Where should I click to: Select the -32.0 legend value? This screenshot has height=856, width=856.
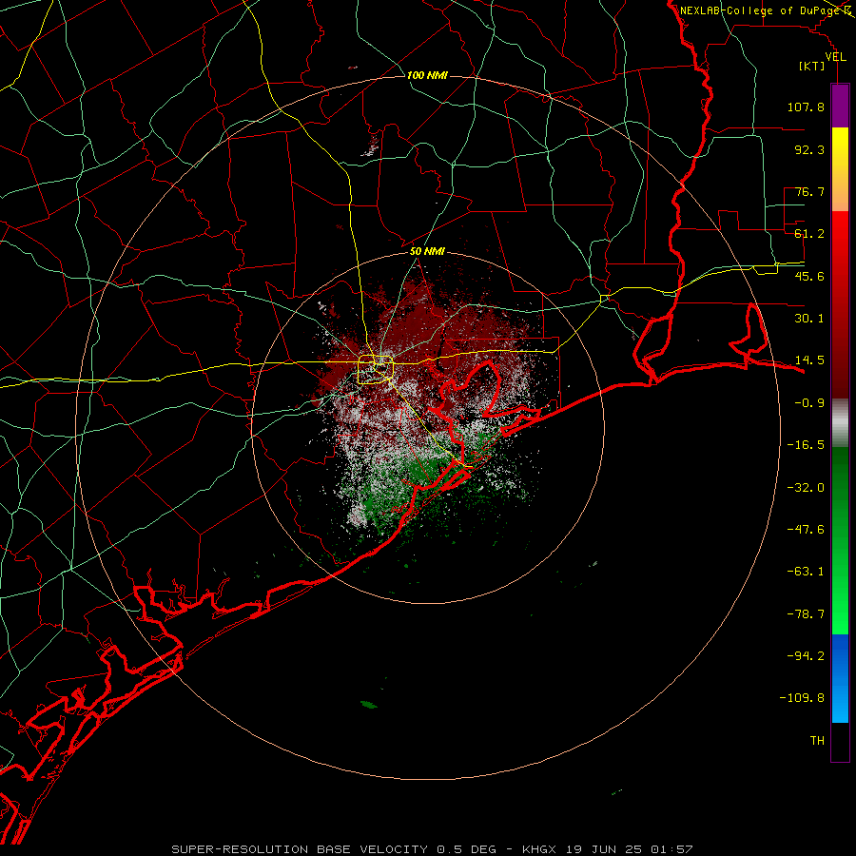pyautogui.click(x=806, y=488)
